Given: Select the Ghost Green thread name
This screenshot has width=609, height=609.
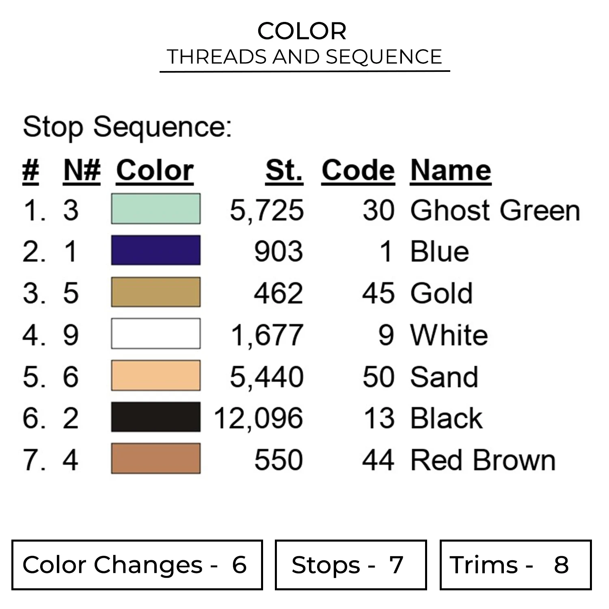Looking at the screenshot, I should 495,210.
